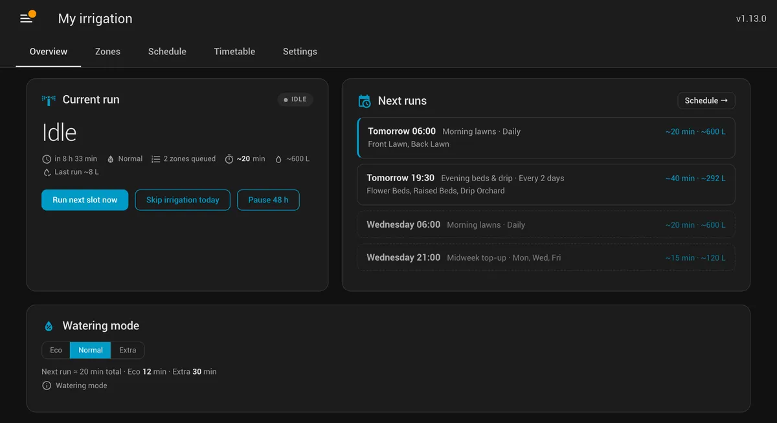Click the drop icon next to ~600 L
The width and height of the screenshot is (777, 423).
click(278, 159)
